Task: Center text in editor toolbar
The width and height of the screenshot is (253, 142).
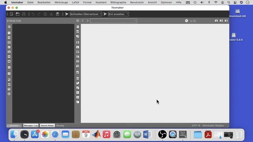Action: (77, 62)
